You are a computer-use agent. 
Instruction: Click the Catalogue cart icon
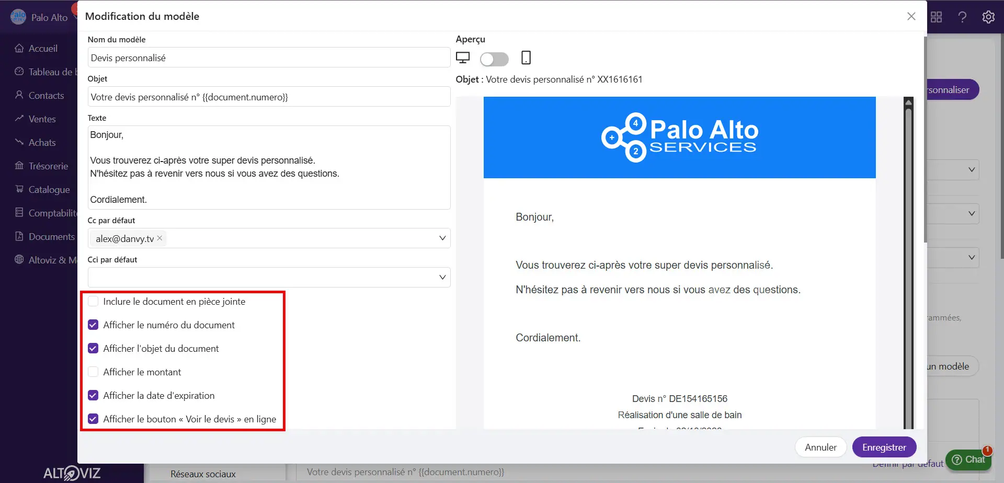tap(19, 189)
